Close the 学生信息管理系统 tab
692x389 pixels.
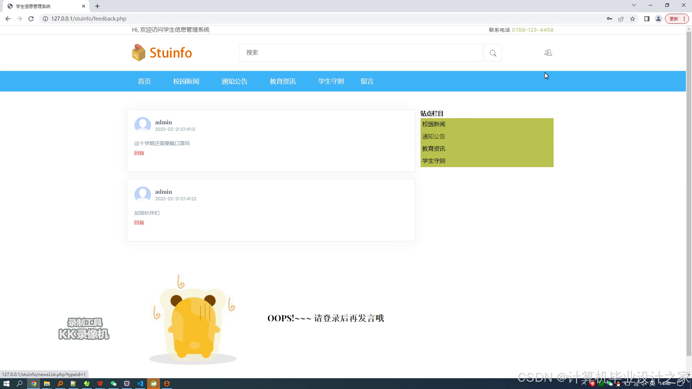pos(84,6)
